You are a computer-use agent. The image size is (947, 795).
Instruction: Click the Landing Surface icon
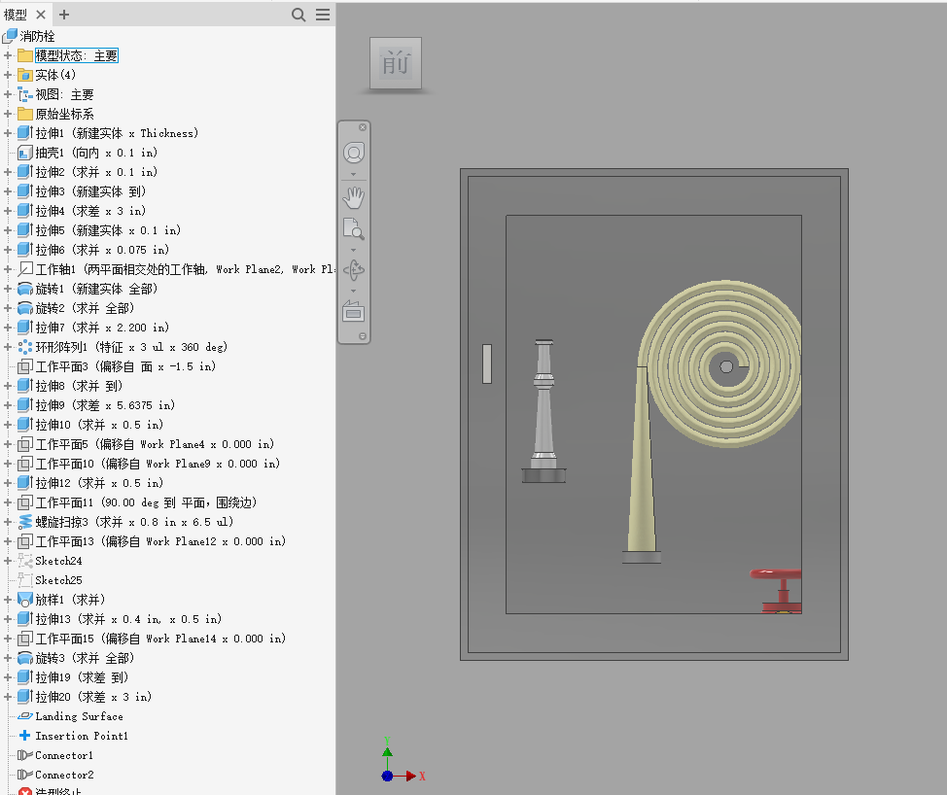24,716
